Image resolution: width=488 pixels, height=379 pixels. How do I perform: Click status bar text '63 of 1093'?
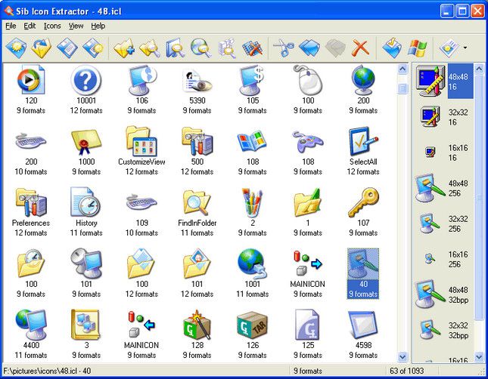click(x=406, y=371)
